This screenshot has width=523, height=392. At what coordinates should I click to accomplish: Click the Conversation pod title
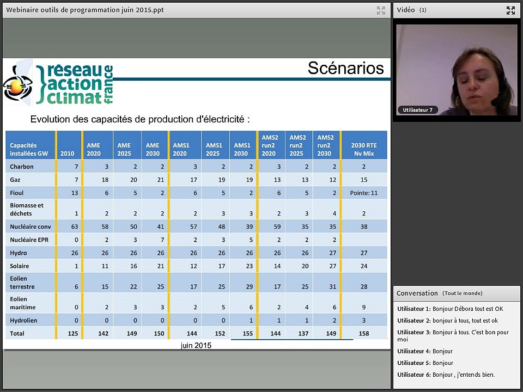tap(417, 293)
